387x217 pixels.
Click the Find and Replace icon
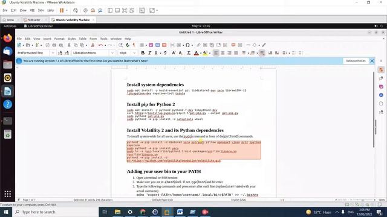120,45
